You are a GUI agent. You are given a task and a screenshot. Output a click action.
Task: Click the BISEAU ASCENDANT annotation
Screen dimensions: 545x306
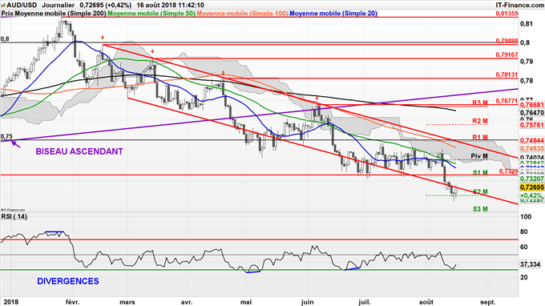pos(79,151)
